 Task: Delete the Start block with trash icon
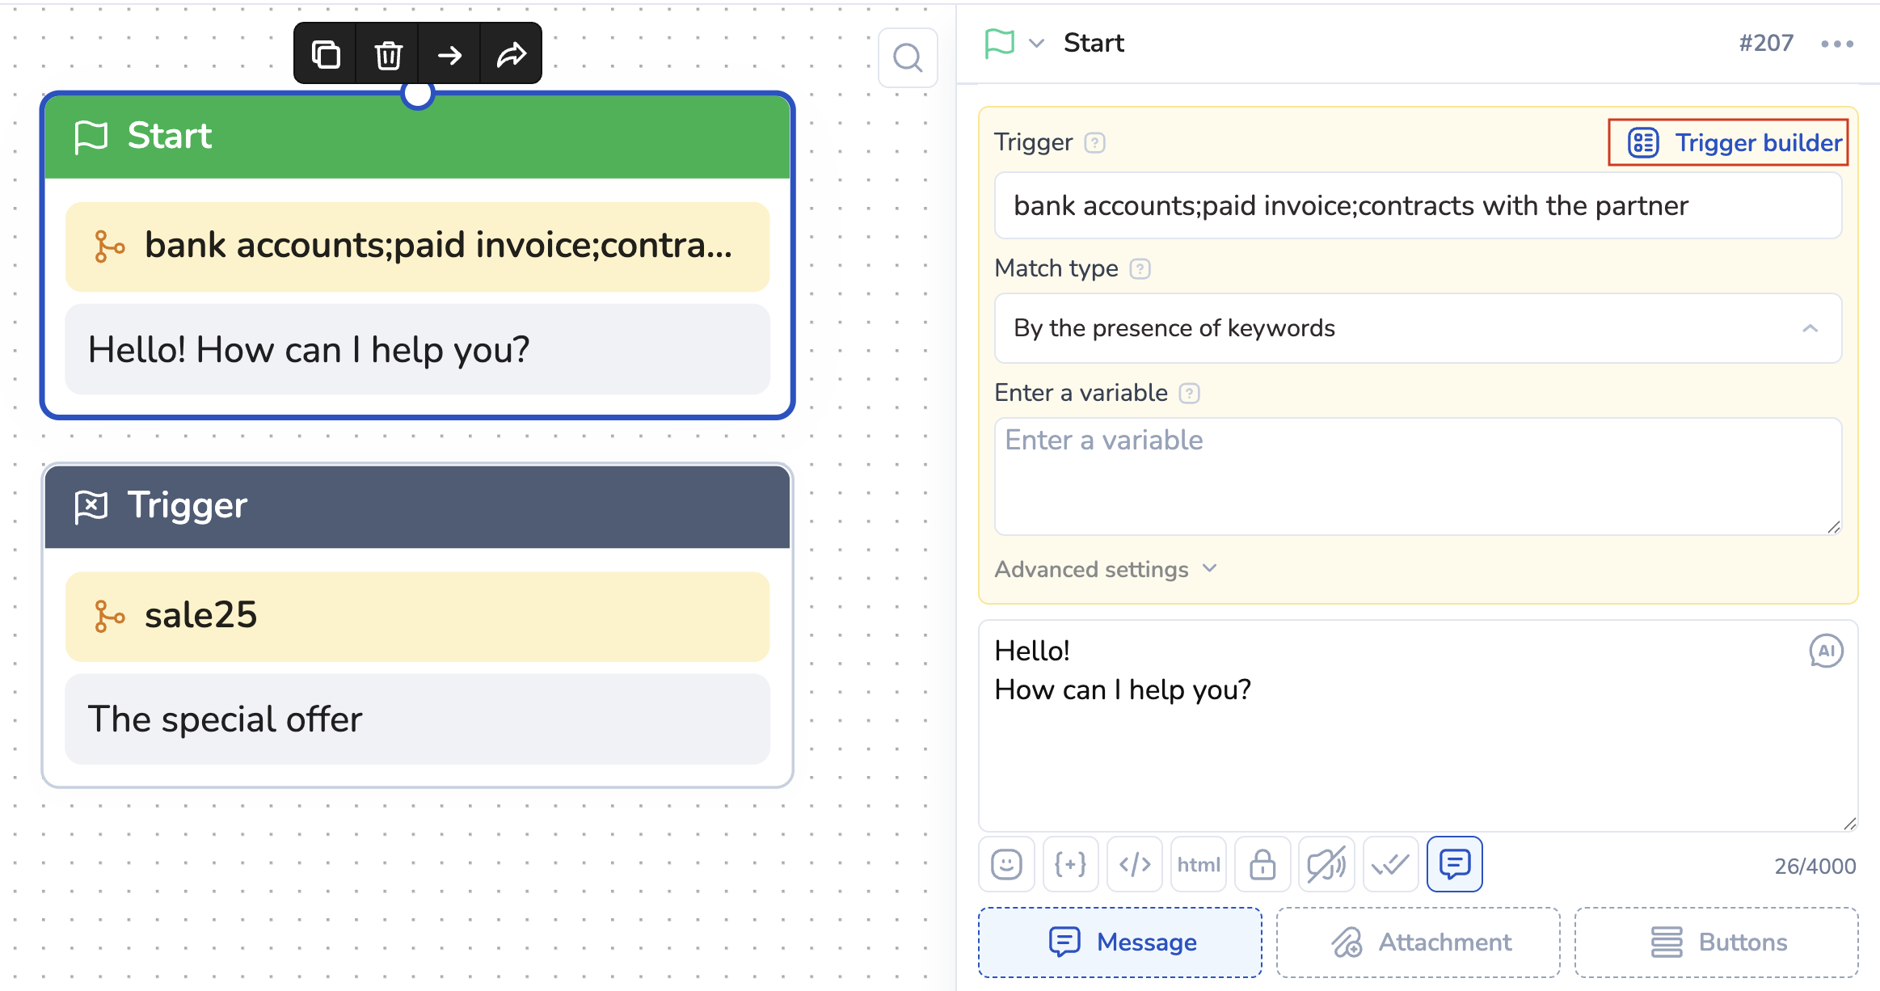click(388, 54)
